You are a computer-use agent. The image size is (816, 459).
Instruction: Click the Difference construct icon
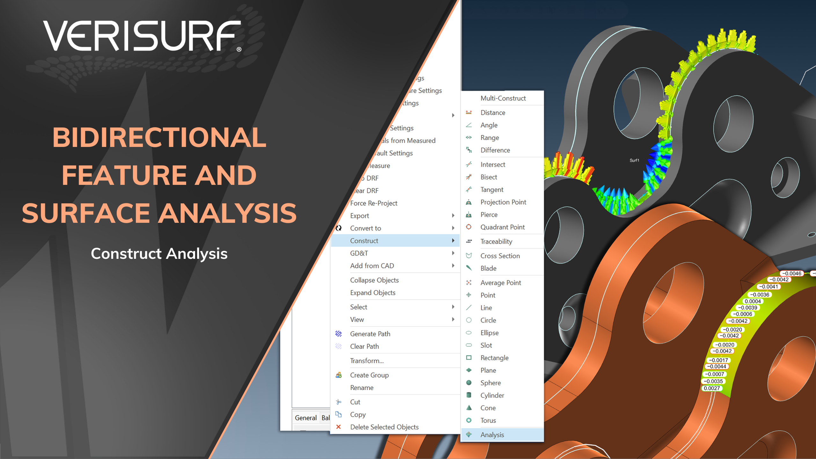tap(469, 150)
